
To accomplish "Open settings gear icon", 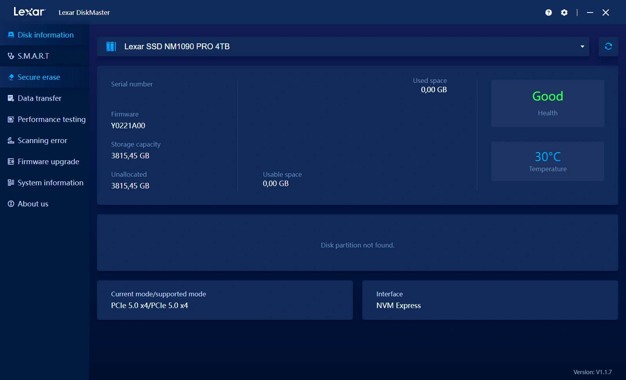I will coord(564,13).
